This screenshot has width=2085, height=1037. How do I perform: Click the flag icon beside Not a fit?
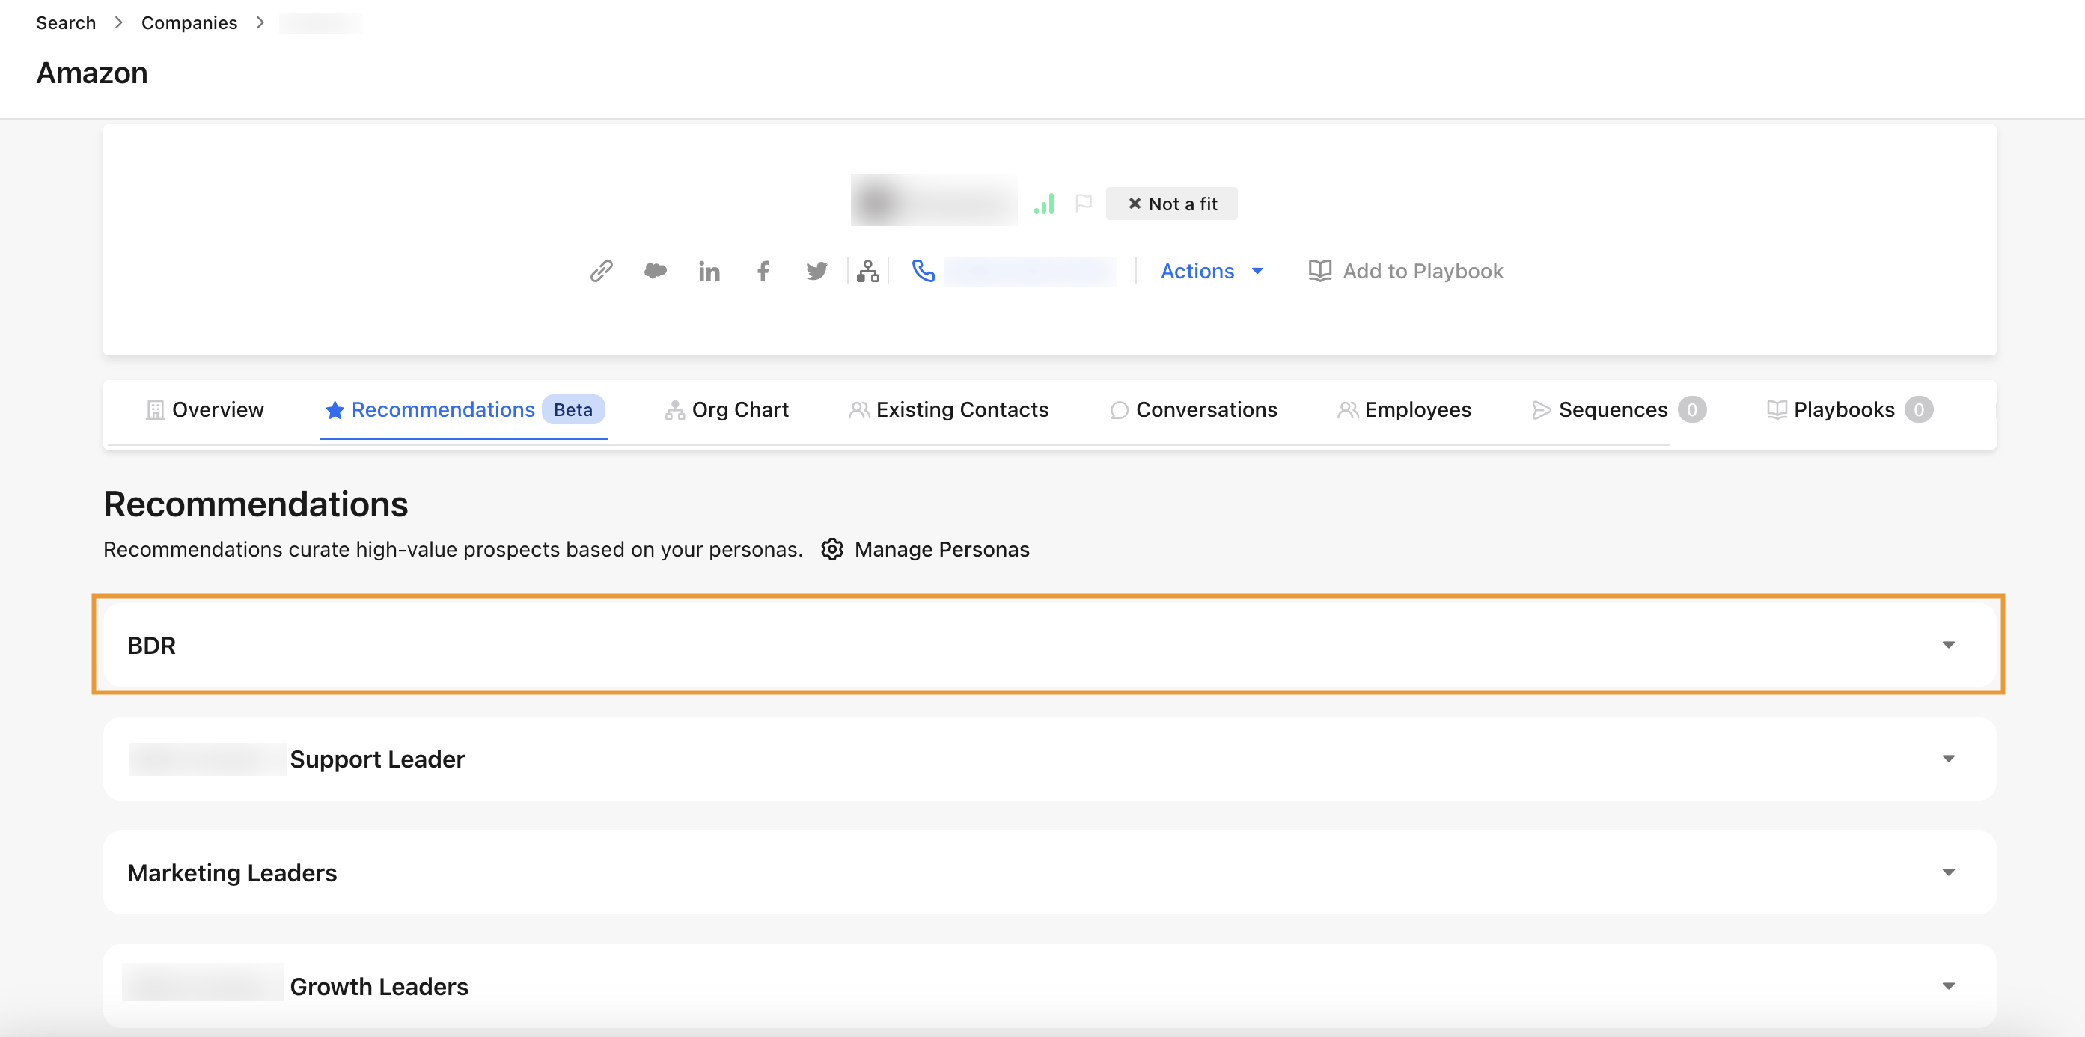[1084, 203]
